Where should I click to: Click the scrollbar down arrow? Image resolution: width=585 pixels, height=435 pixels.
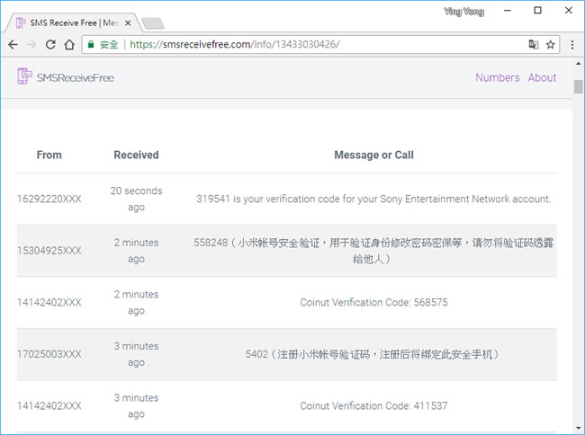point(579,428)
